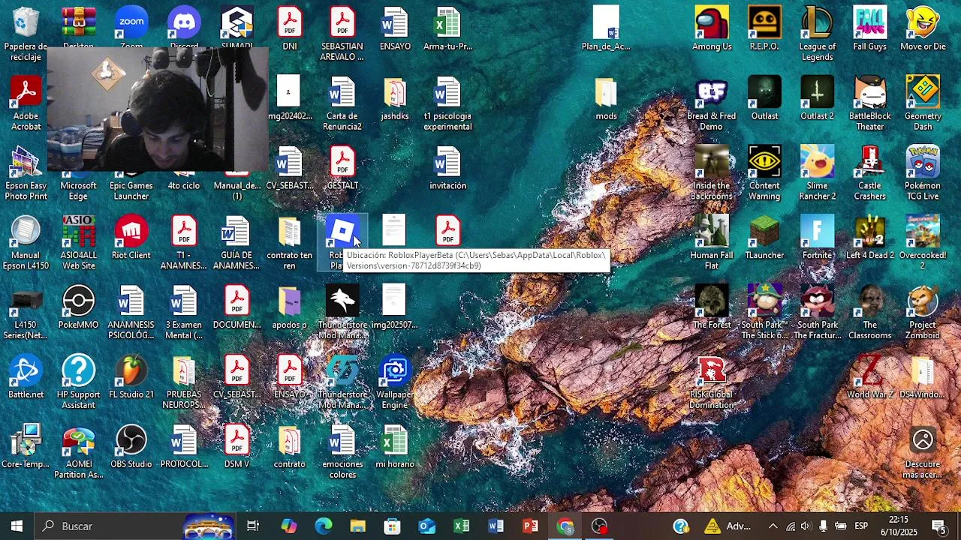Screen dimensions: 961x540
Task: Open the Overcooked! 2 shortcut
Action: tap(923, 243)
